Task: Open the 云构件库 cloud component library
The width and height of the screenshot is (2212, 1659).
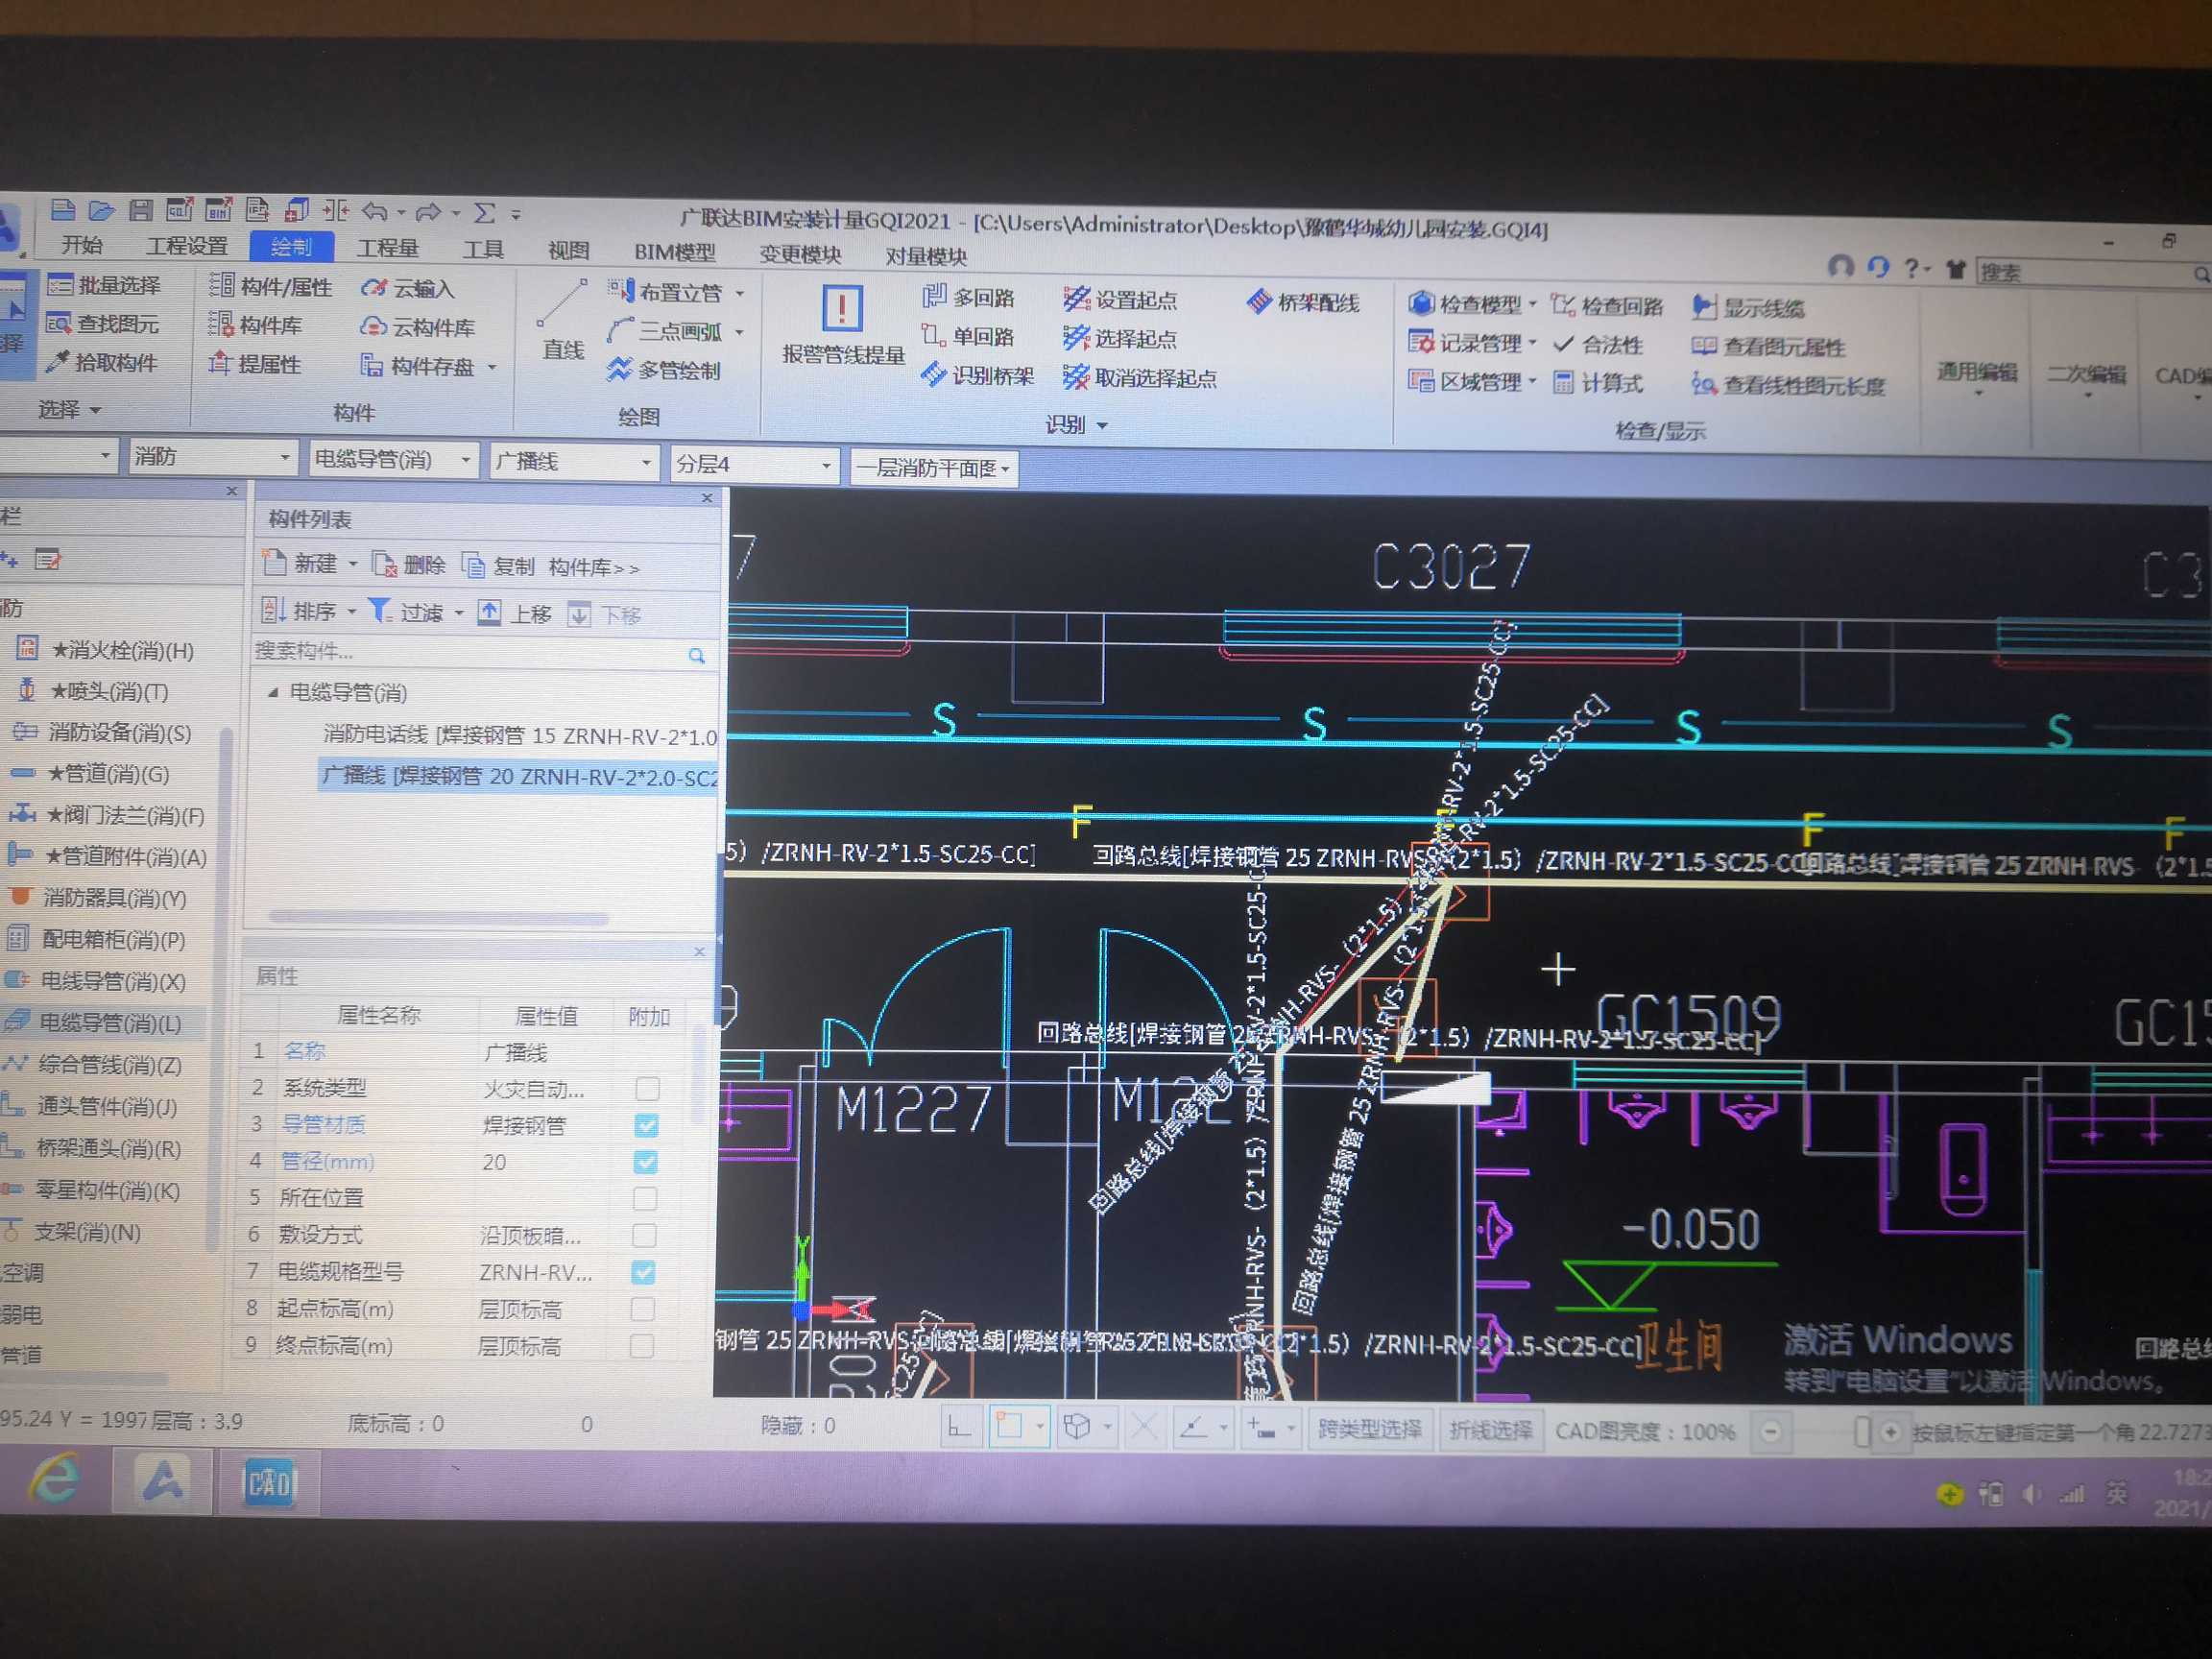Action: (x=418, y=327)
